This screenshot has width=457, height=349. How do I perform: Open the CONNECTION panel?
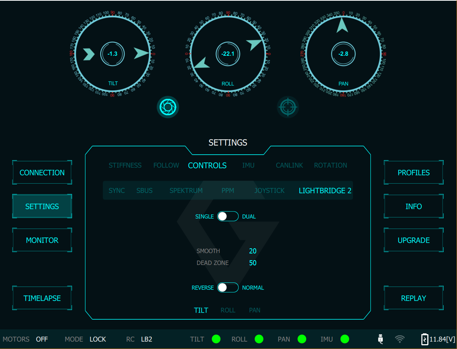point(42,173)
